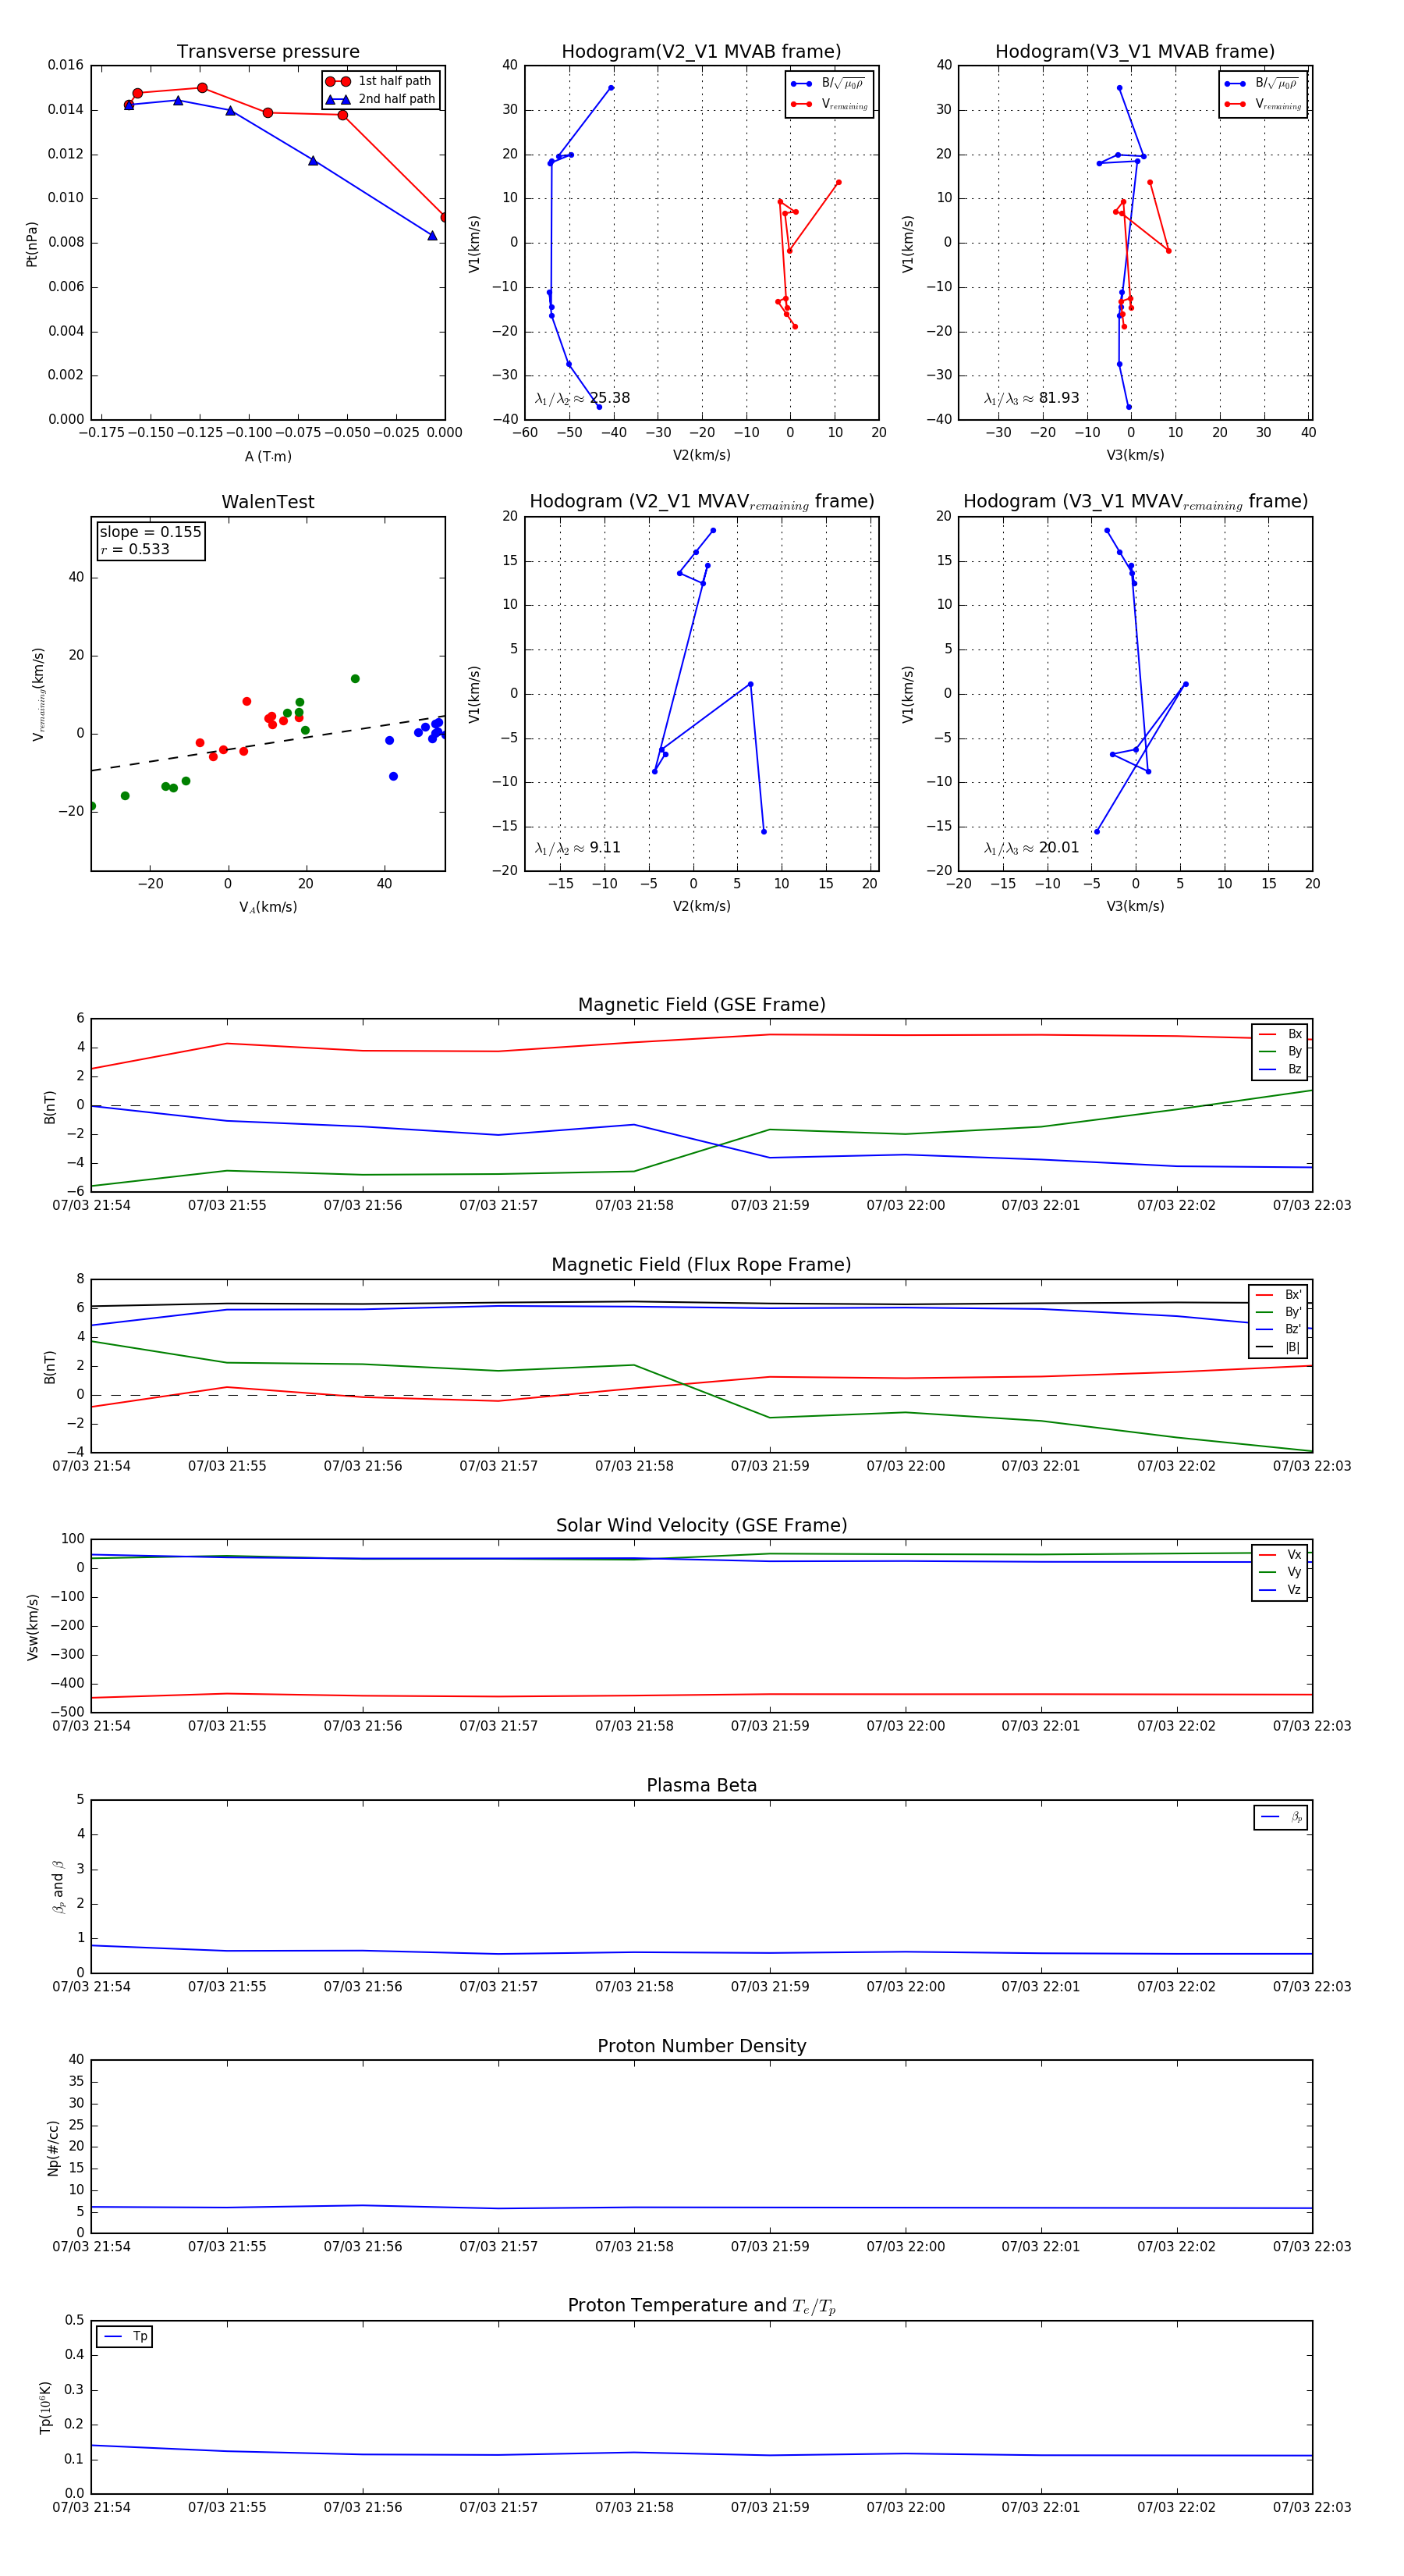The image size is (1404, 2576).
Task: Click the 'Vz' legend entry
Action: pos(1280,1590)
